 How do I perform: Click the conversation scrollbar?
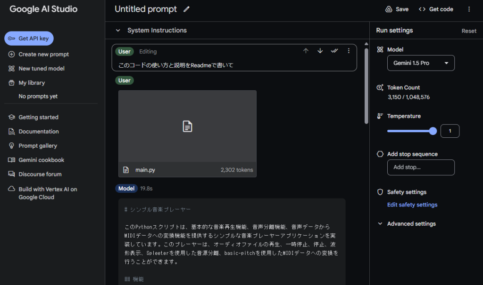366,86
